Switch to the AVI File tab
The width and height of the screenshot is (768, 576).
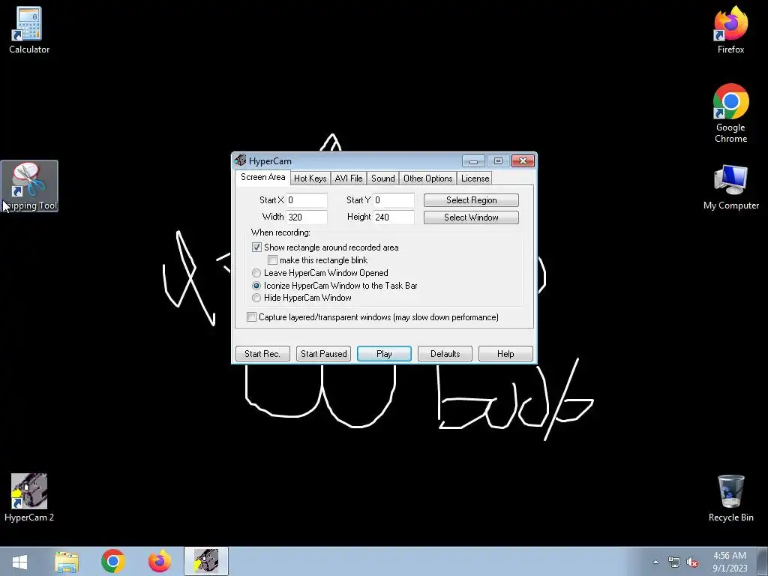[349, 178]
